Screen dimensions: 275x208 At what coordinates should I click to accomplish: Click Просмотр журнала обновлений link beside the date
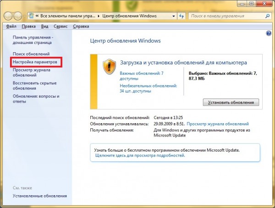(218, 124)
